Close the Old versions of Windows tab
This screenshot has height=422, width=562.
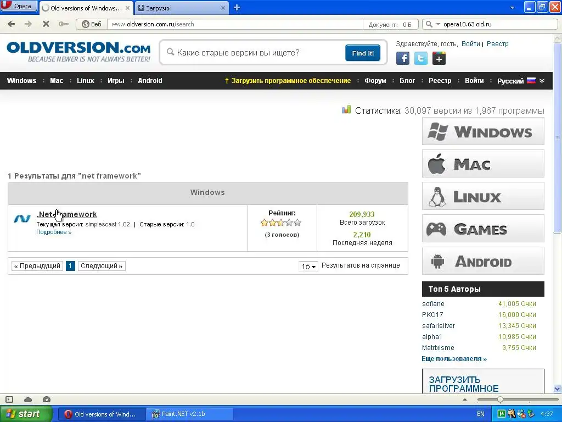127,8
